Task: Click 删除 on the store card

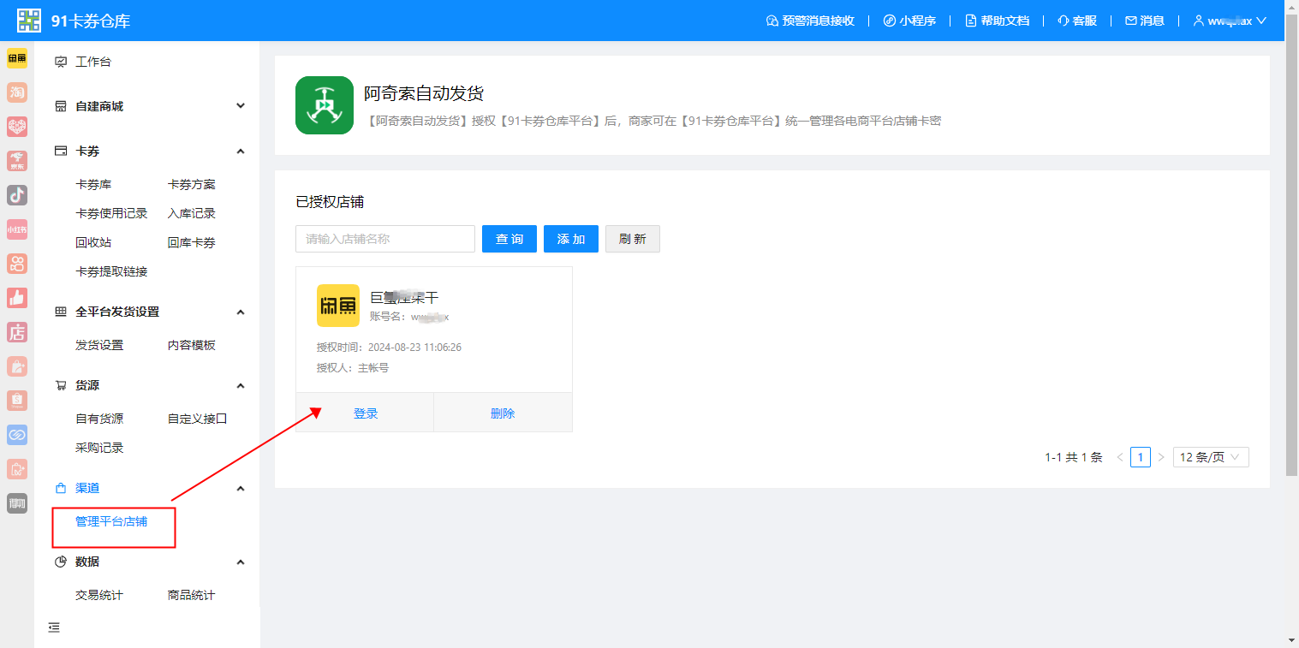Action: (x=503, y=413)
